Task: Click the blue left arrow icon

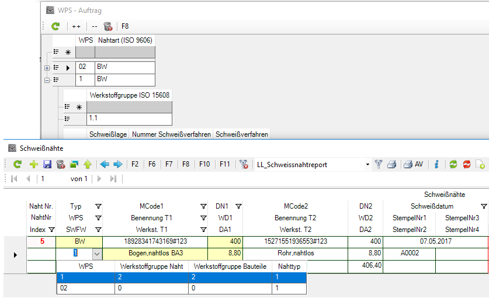Action: [105, 165]
